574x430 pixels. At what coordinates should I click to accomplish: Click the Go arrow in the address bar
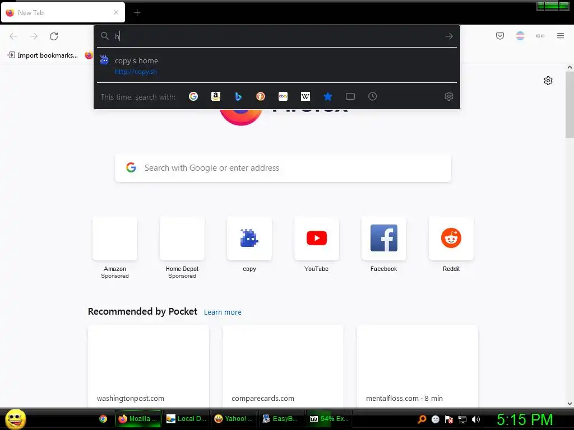coord(449,36)
